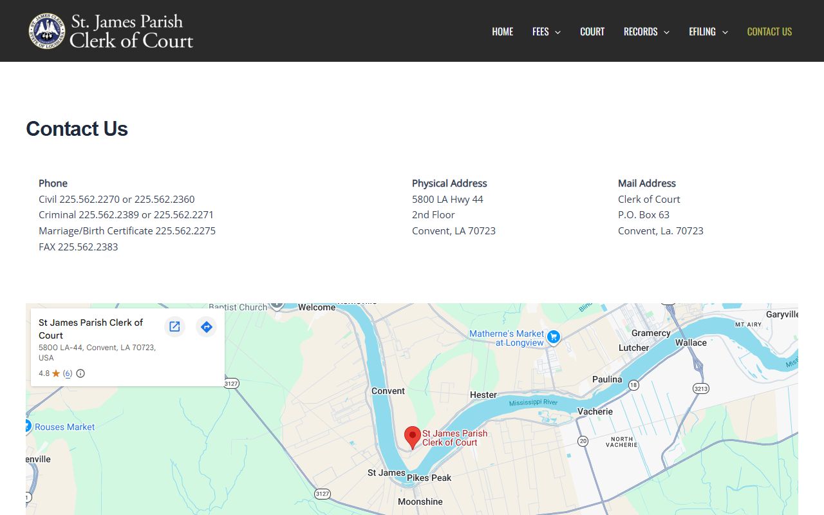
Task: Click the Mississippi River label
Action: 533,403
